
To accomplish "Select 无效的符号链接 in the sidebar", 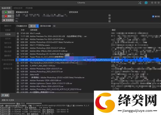I will pos(8,60).
